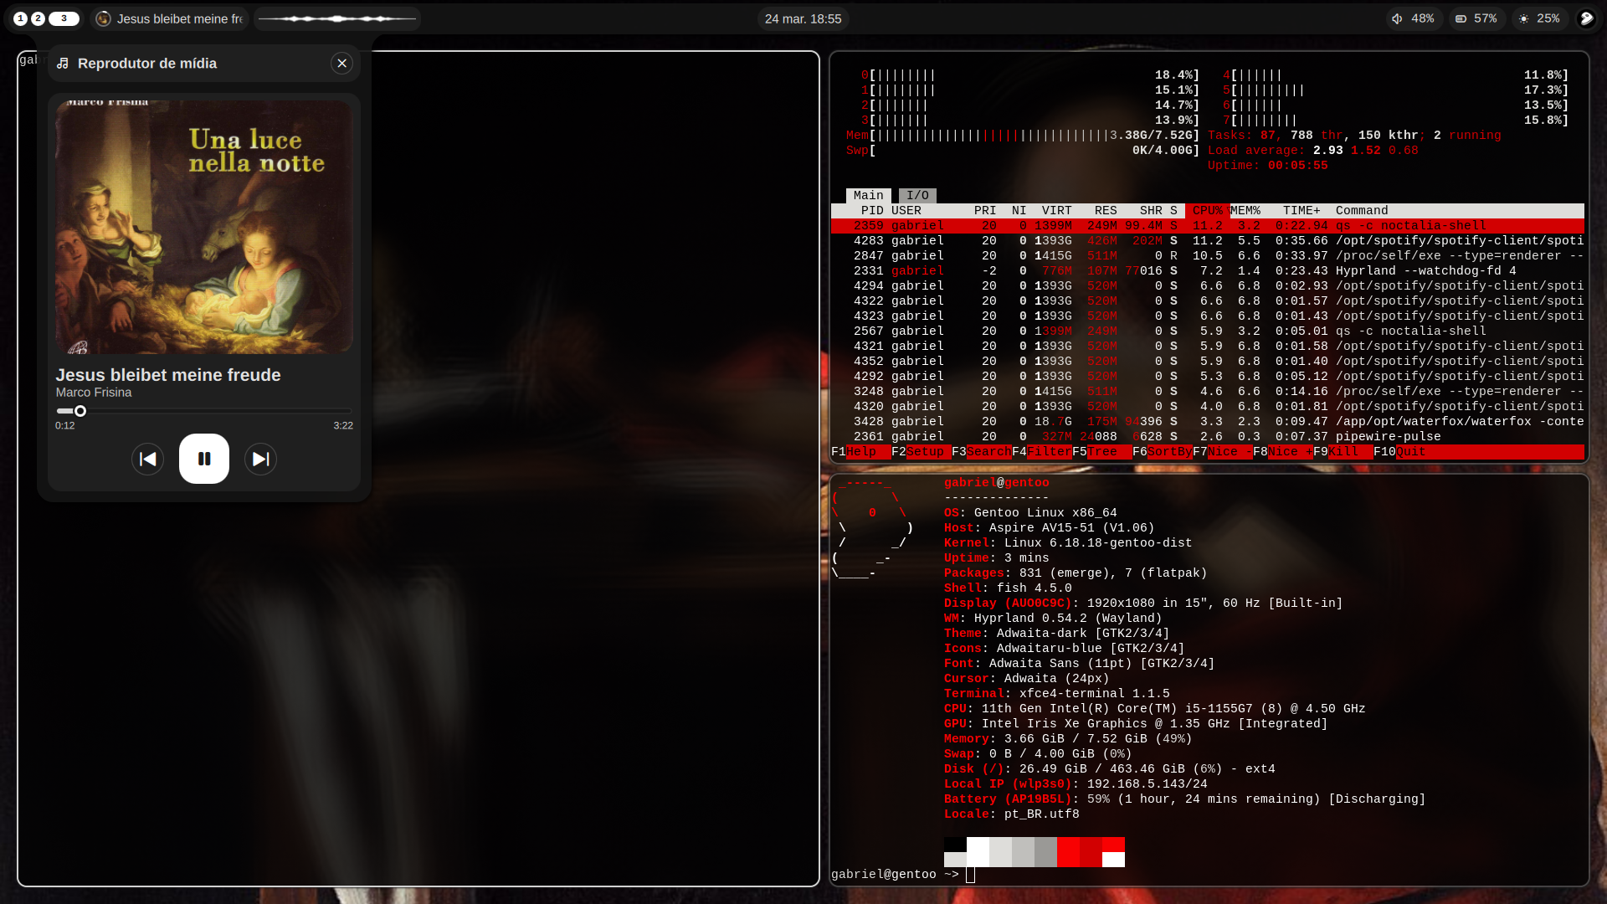Open the battery 57% indicator
Viewport: 1607px width, 904px height.
click(1476, 18)
